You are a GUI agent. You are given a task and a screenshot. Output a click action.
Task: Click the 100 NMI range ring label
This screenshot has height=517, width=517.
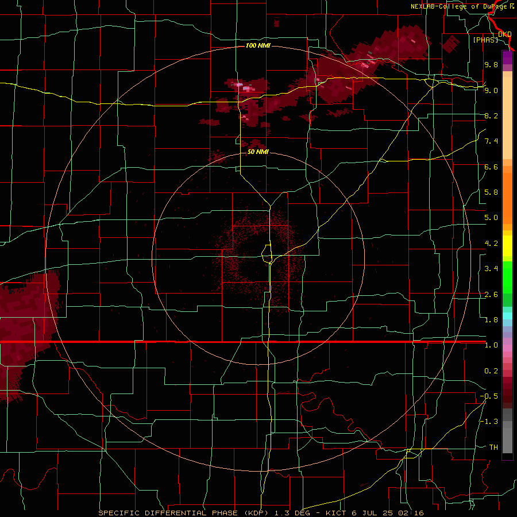click(258, 45)
